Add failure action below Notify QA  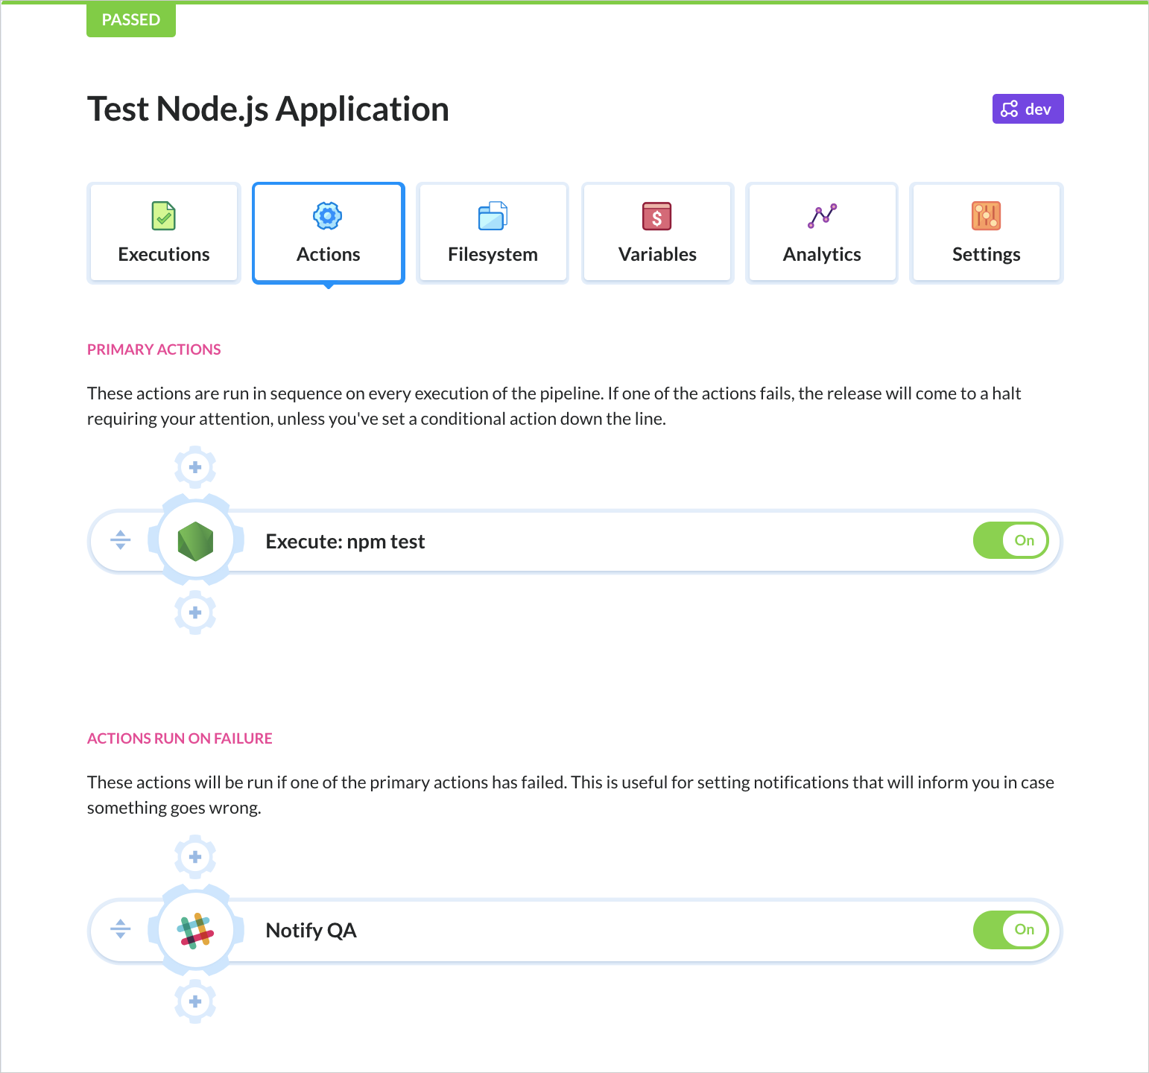click(x=195, y=1001)
